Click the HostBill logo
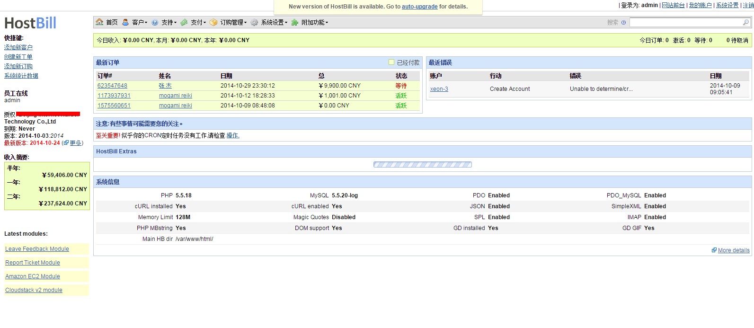 pyautogui.click(x=30, y=23)
